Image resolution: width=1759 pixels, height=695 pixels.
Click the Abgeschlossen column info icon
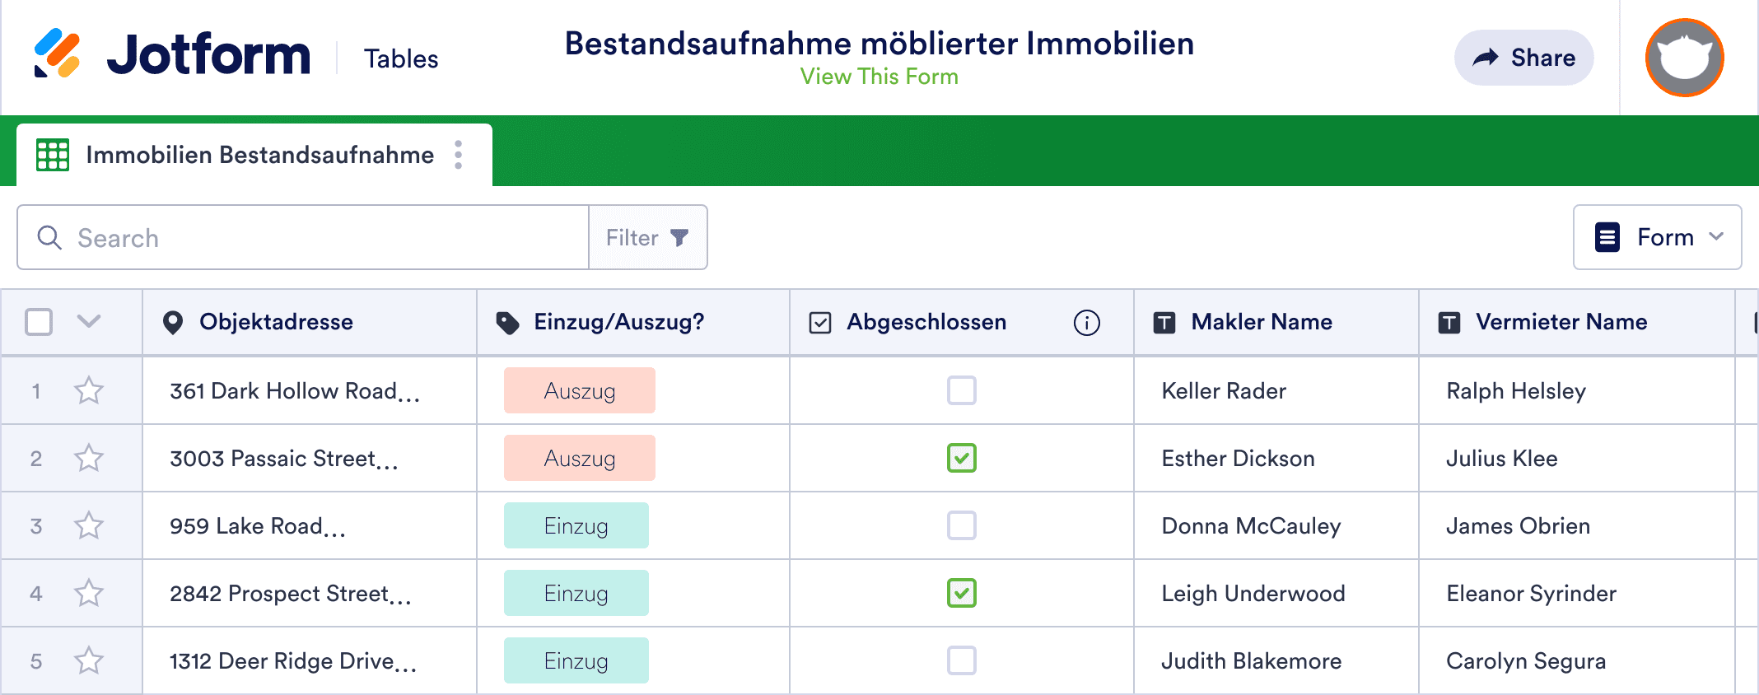pyautogui.click(x=1086, y=323)
